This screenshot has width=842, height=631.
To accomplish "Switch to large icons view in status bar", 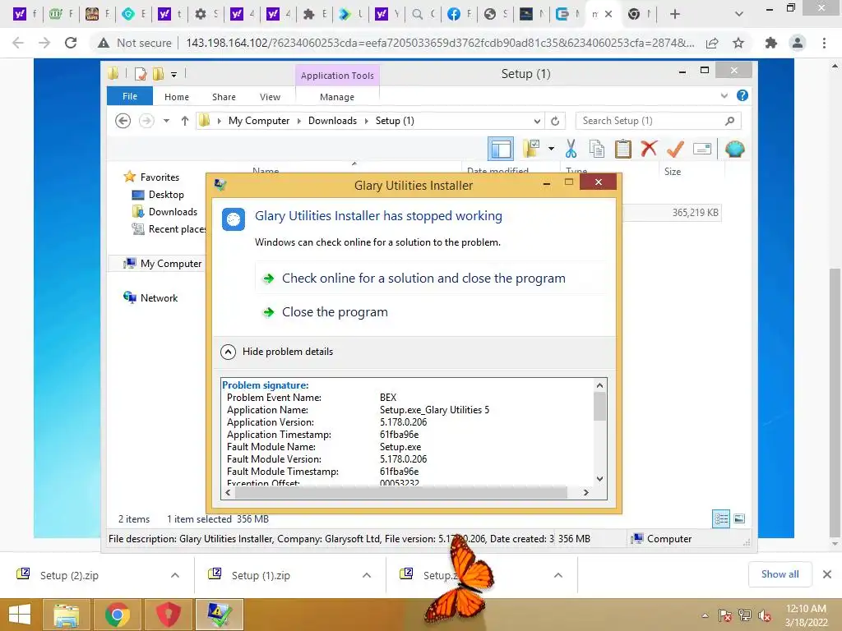I will click(739, 518).
